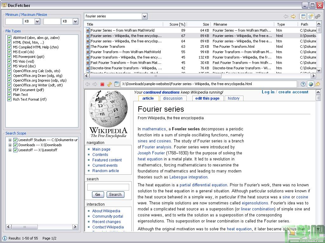Image resolution: width=325 pixels, height=243 pixels.
Task: Open the help question mark icon
Action: tap(303, 84)
